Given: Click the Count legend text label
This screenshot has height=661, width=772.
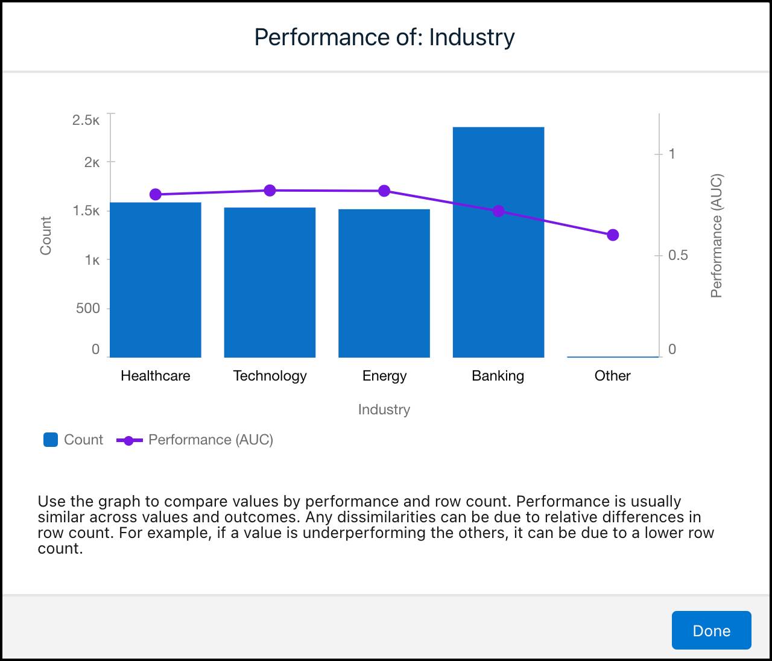Looking at the screenshot, I should [83, 440].
